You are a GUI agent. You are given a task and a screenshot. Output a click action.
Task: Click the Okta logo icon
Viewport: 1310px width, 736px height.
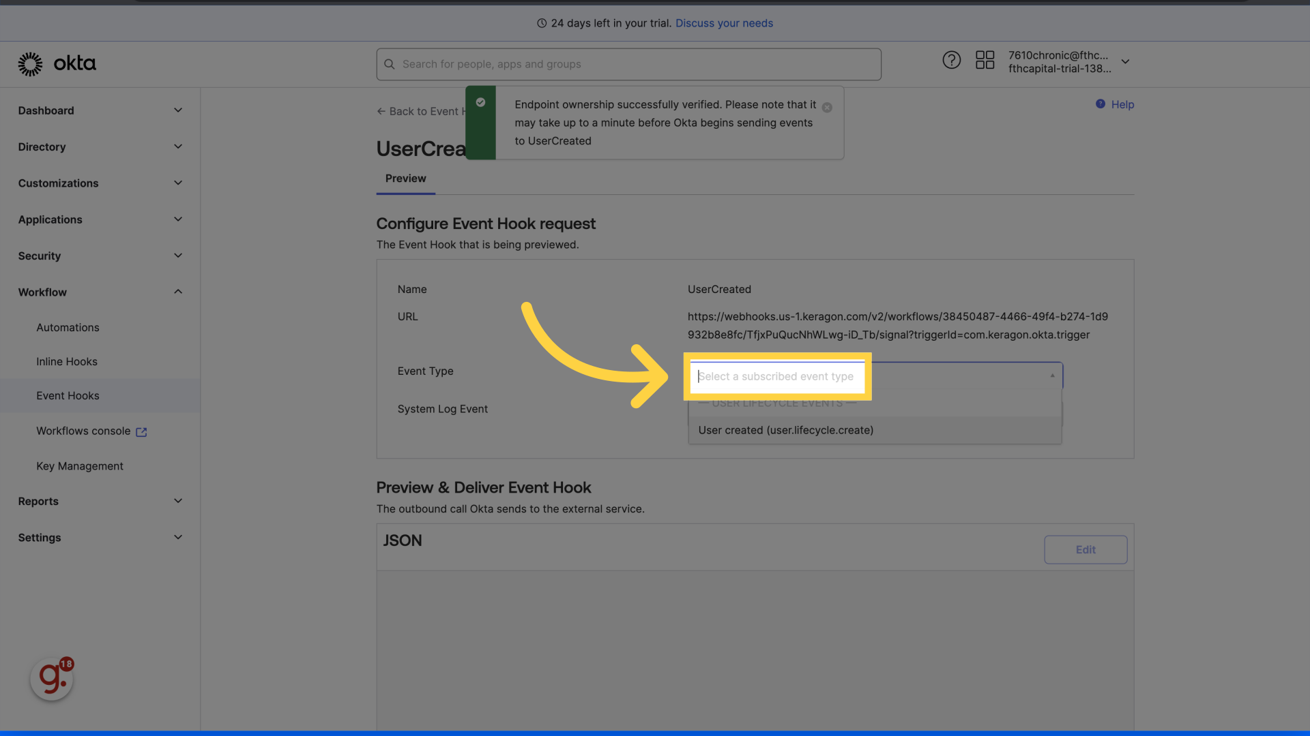(x=30, y=64)
